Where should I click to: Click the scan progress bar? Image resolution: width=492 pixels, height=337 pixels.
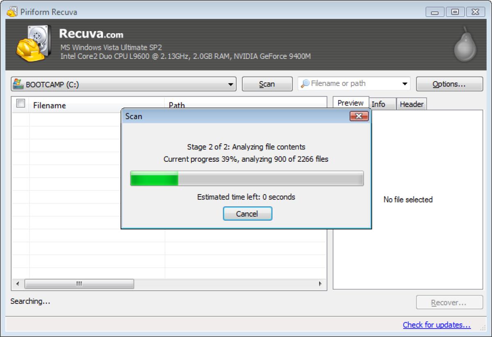[x=246, y=178]
